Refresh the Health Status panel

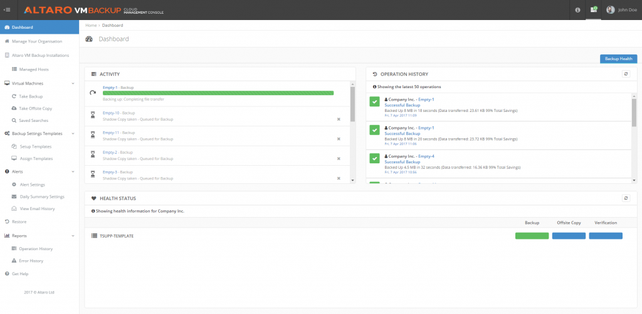tap(625, 198)
